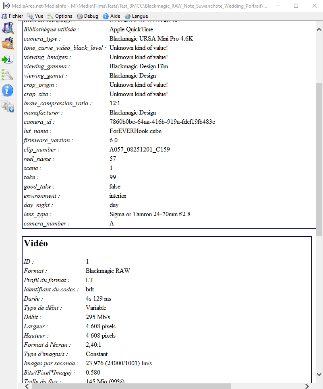Click the crop_origin Unknown kind of value! text
Image resolution: width=323 pixels, height=389 pixels.
(139, 85)
